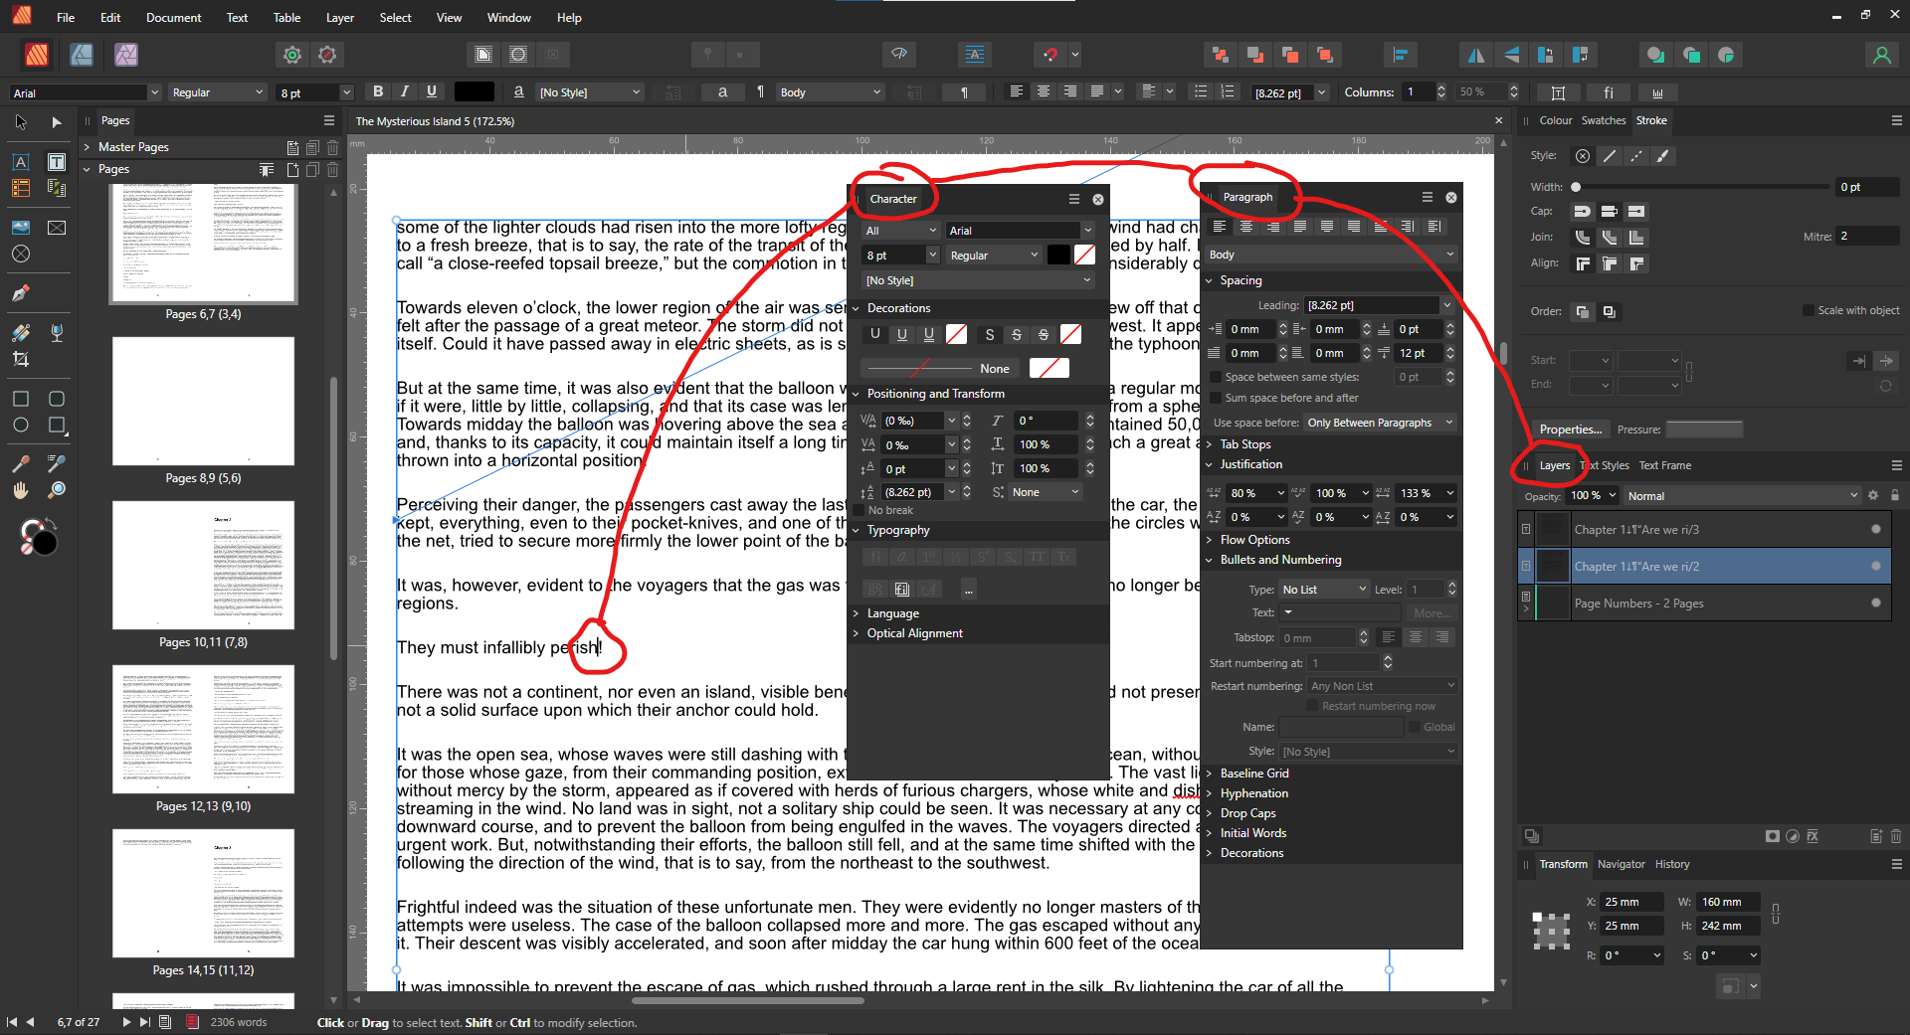
Task: Toggle visibility of Chapter 1 r/3 layer
Action: 1876,529
